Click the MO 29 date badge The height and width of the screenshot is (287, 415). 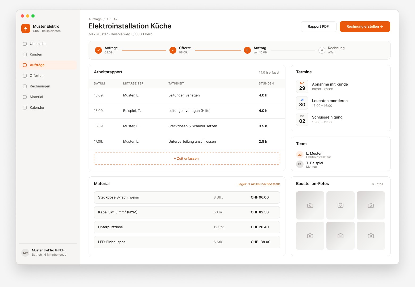(x=302, y=86)
